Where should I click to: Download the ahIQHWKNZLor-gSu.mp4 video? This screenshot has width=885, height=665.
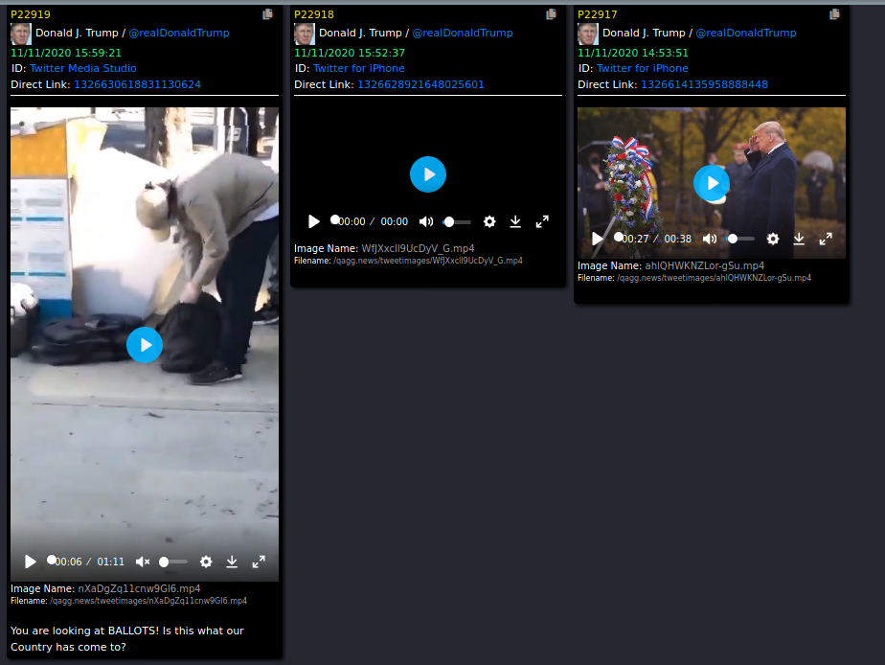tap(799, 239)
